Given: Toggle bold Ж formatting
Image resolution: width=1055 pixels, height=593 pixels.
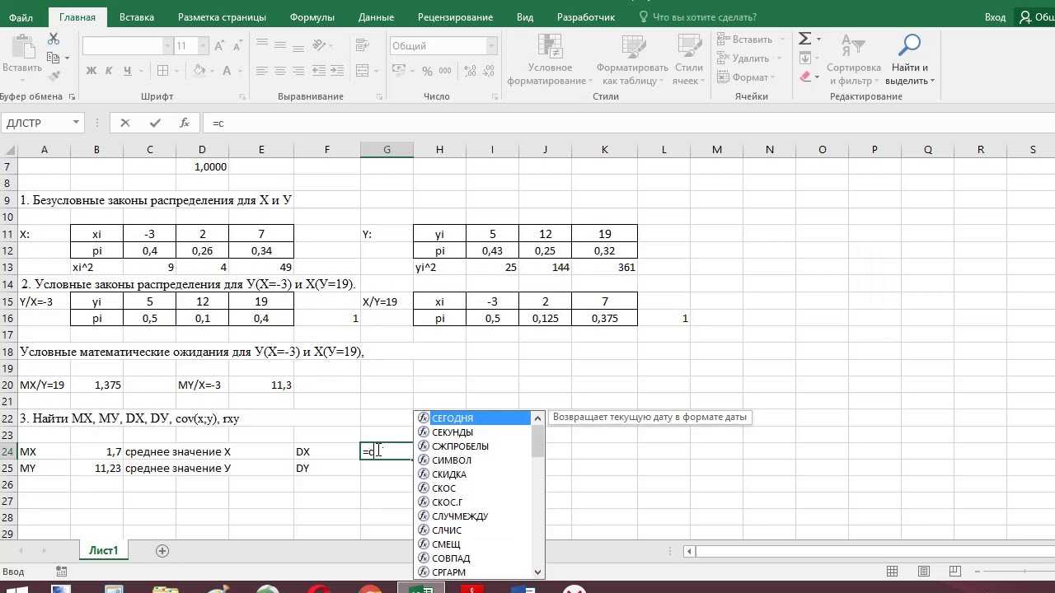Looking at the screenshot, I should (x=92, y=71).
